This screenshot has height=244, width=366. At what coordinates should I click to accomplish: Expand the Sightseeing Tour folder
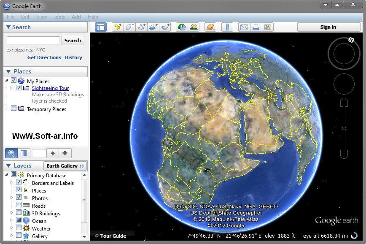pos(11,88)
